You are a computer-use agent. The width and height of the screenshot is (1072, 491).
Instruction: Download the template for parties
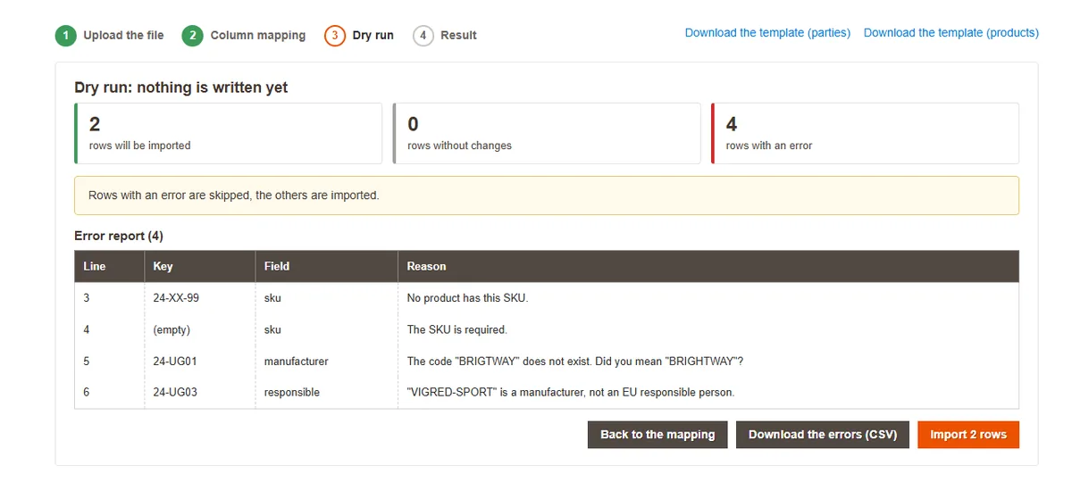tap(767, 33)
